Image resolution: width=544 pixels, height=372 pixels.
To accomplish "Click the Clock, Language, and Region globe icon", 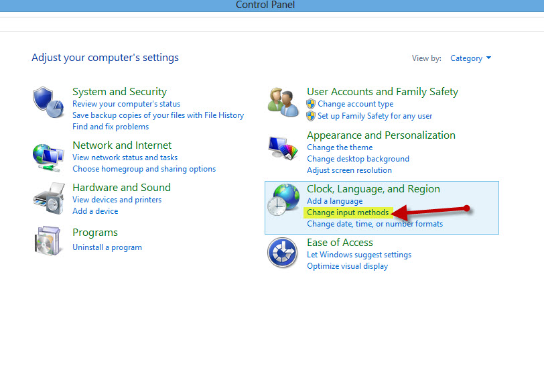I will pyautogui.click(x=283, y=200).
